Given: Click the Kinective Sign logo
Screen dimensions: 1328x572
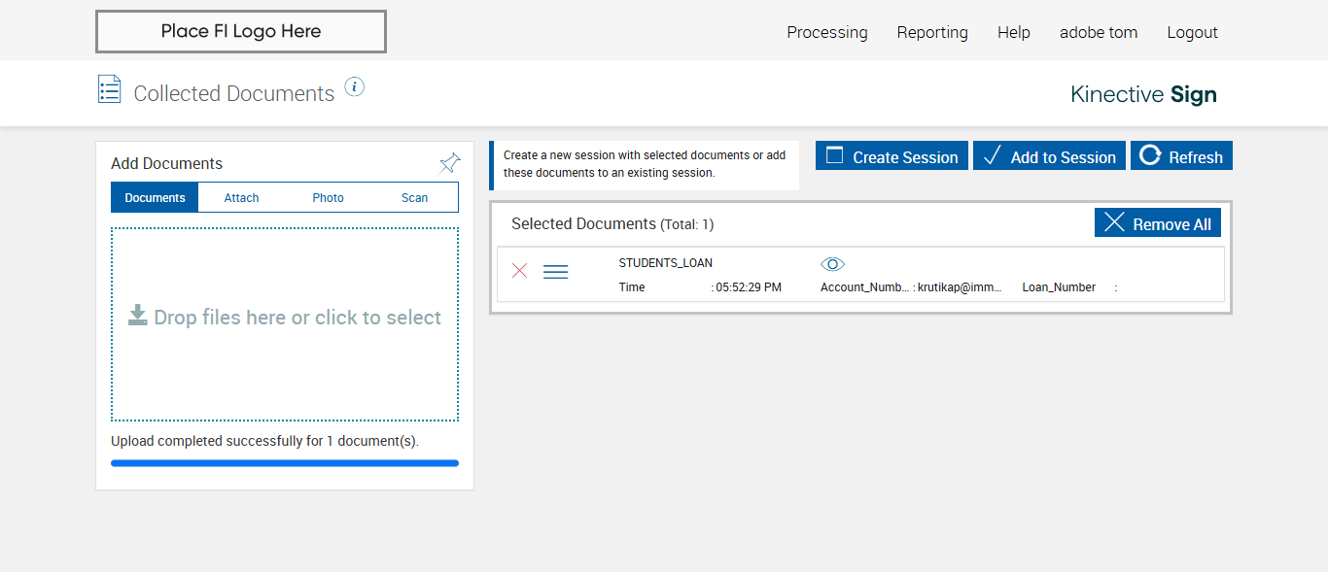Looking at the screenshot, I should pyautogui.click(x=1143, y=94).
